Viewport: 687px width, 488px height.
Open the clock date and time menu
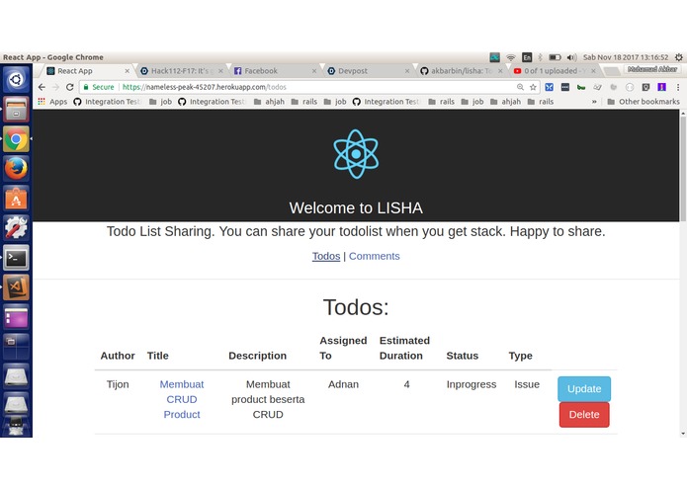pyautogui.click(x=626, y=57)
